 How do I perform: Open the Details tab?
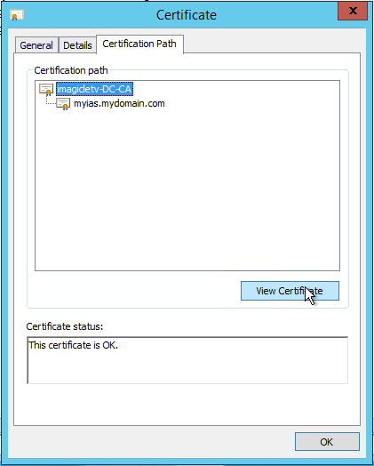click(77, 45)
